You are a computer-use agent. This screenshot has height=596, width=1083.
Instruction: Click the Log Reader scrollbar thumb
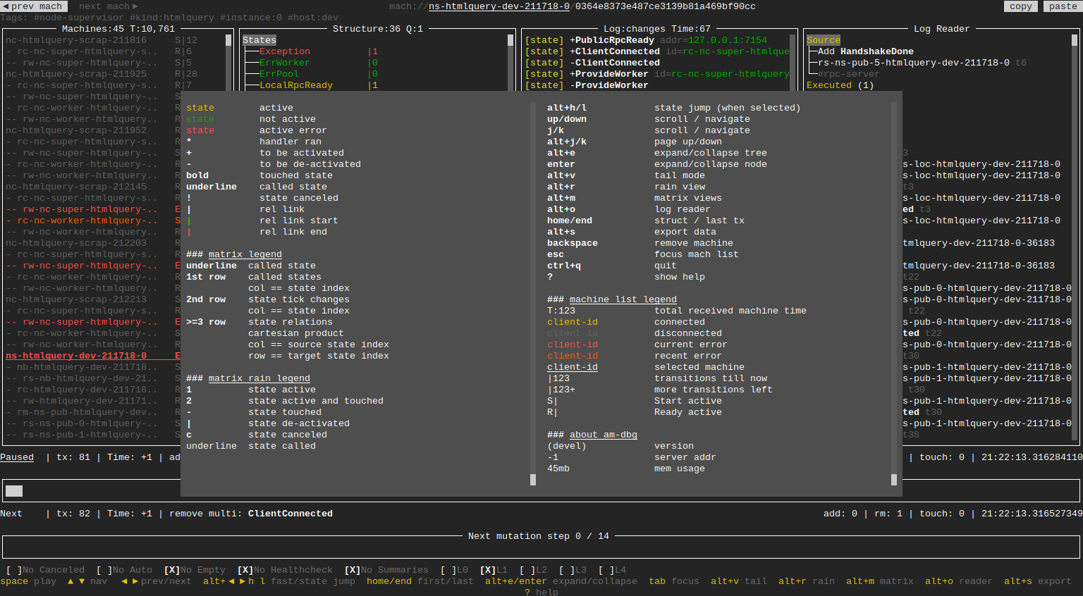[x=1075, y=40]
